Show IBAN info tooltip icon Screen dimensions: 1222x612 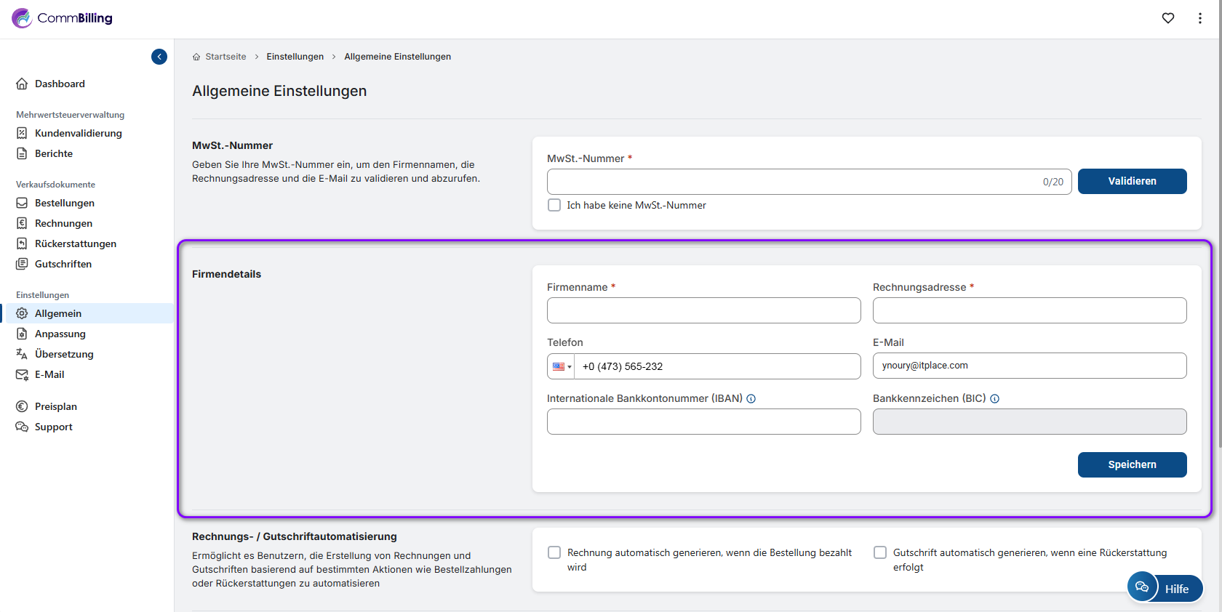click(751, 398)
